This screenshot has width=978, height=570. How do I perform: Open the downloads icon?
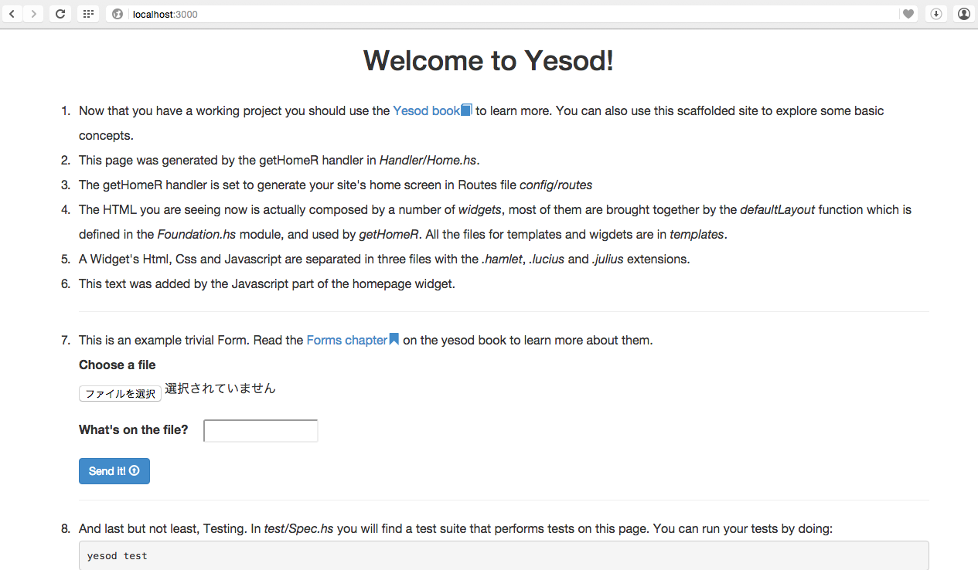(935, 13)
